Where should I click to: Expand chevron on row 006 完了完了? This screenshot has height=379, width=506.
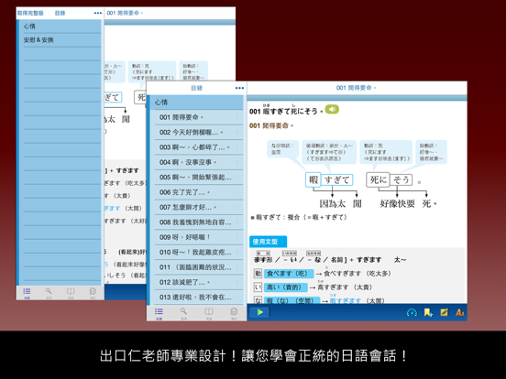point(237,192)
